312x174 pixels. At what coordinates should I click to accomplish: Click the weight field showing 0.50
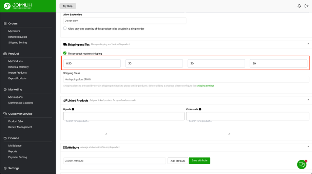tap(92, 63)
